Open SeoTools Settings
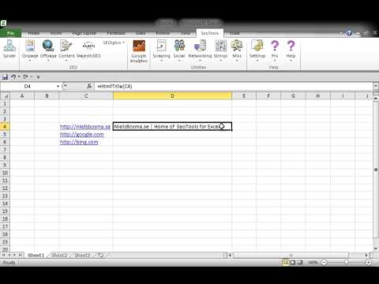This screenshot has height=284, width=379. (257, 50)
